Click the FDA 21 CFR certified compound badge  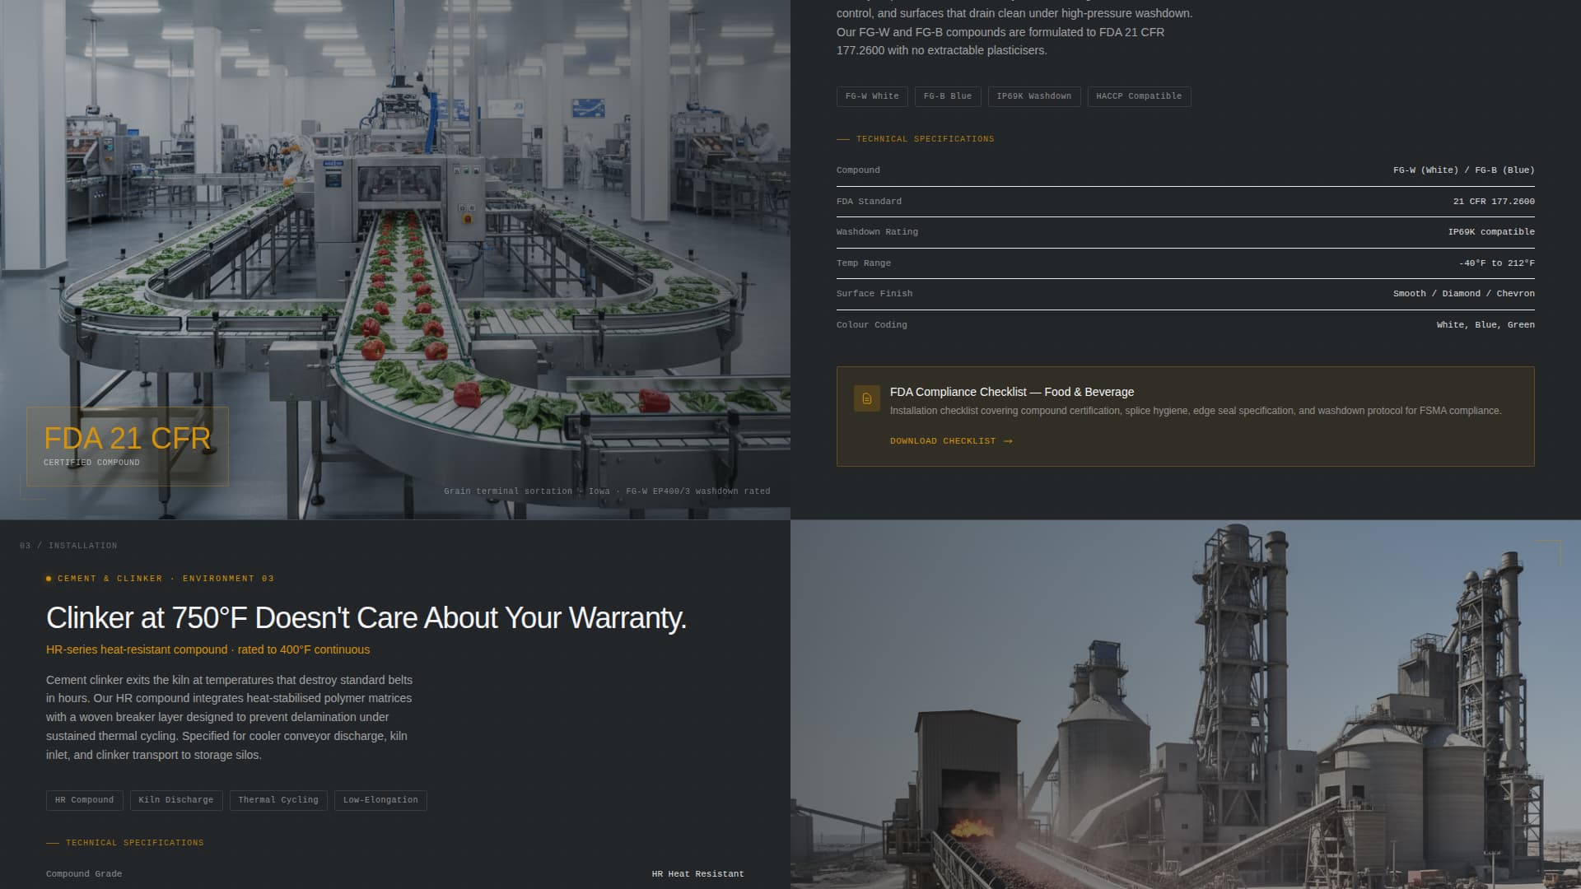(128, 445)
